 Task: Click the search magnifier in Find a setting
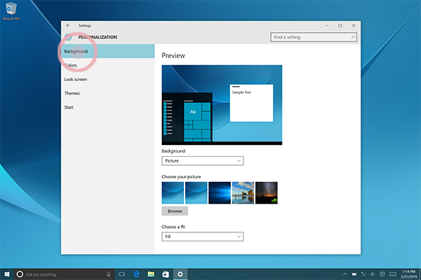[353, 37]
